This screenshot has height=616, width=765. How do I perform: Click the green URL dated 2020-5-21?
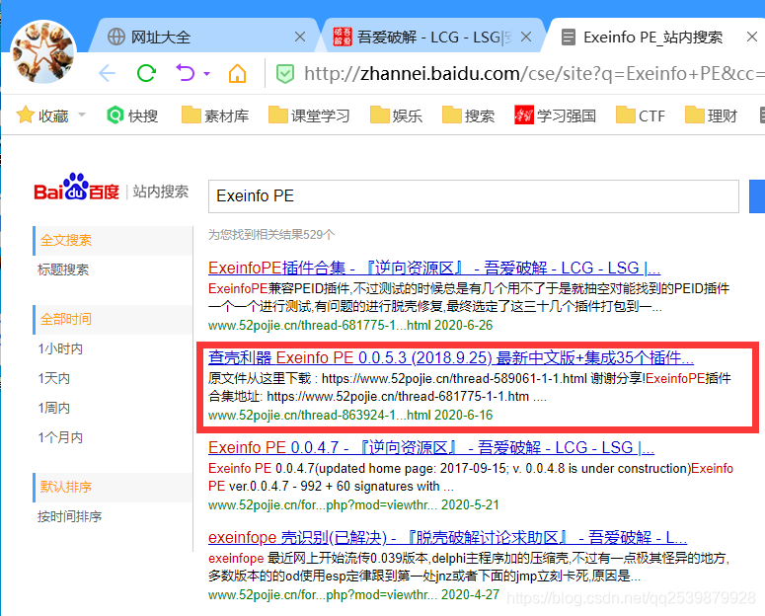click(x=353, y=504)
